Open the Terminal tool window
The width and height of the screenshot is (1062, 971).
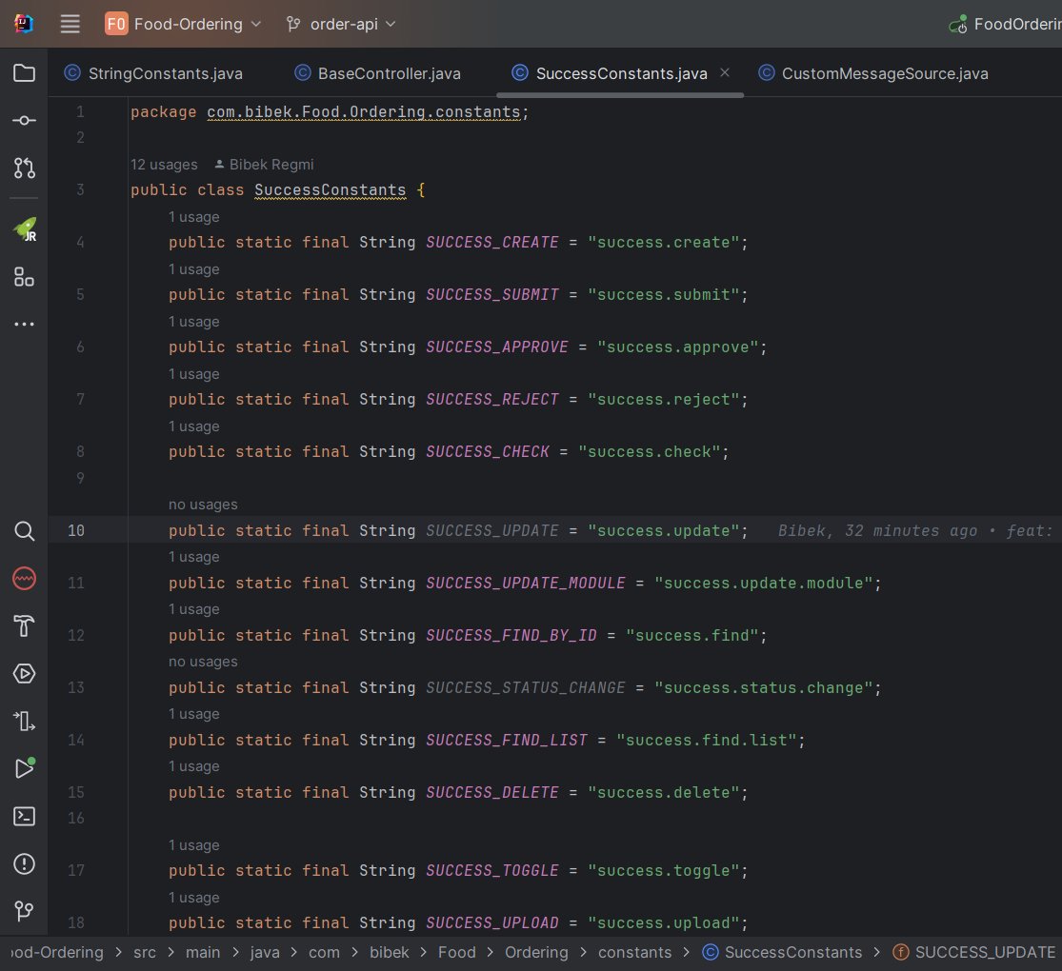tap(25, 816)
